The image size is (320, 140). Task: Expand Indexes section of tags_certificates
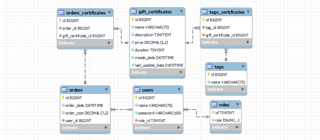(248, 42)
